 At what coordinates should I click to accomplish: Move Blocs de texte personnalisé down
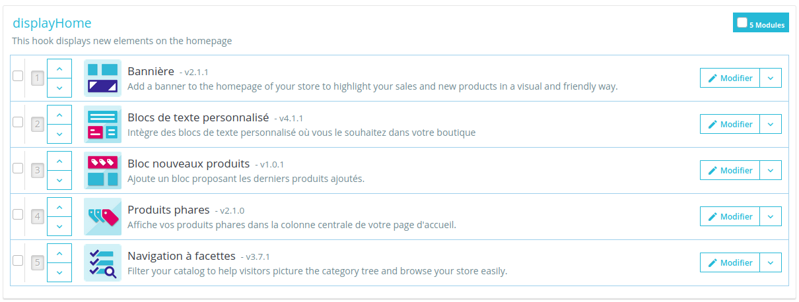tap(59, 133)
